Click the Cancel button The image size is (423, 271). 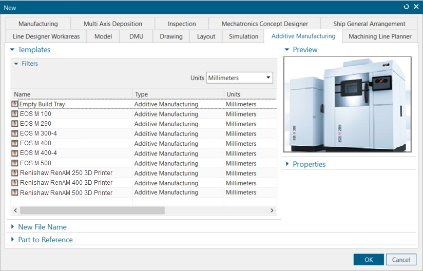(x=401, y=260)
